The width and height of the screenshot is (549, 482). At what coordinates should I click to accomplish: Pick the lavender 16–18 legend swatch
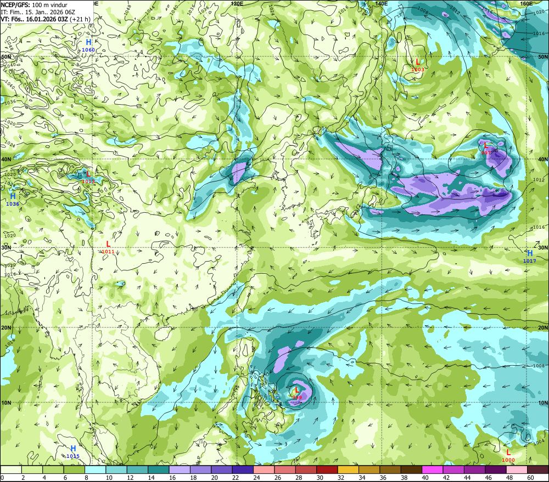(180, 469)
